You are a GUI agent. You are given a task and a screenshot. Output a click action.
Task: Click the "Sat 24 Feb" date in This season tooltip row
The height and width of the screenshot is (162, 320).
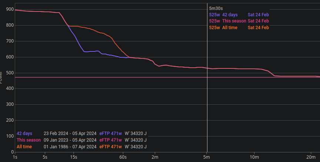258,21
